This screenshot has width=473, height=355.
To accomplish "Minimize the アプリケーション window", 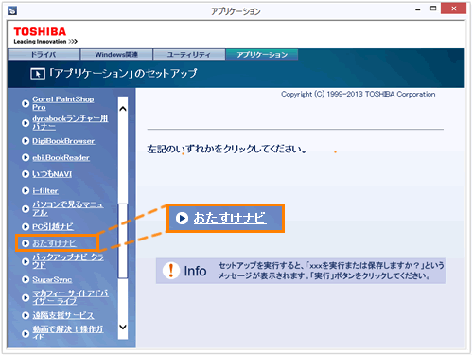I will tap(418, 9).
